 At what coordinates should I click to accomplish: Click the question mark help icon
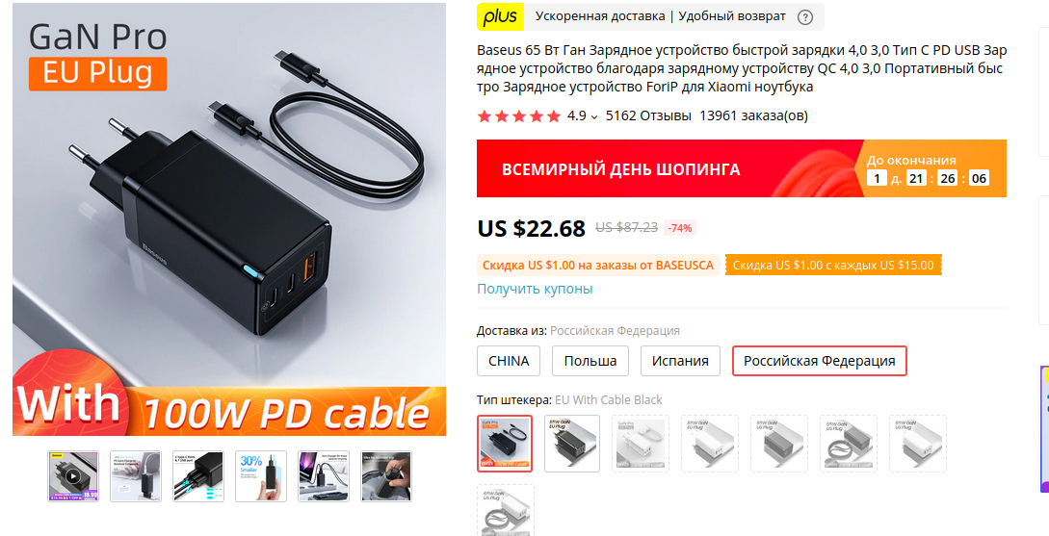[x=805, y=17]
